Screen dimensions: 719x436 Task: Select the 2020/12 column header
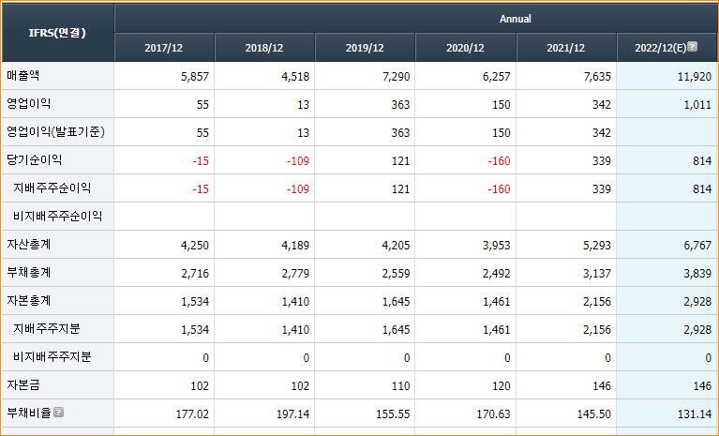pos(465,48)
